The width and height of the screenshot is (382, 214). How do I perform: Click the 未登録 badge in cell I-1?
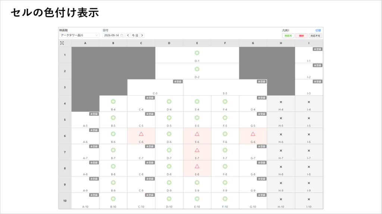coord(317,49)
